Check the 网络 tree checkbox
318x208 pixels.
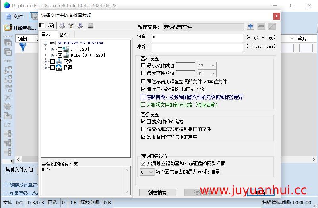(x=53, y=61)
